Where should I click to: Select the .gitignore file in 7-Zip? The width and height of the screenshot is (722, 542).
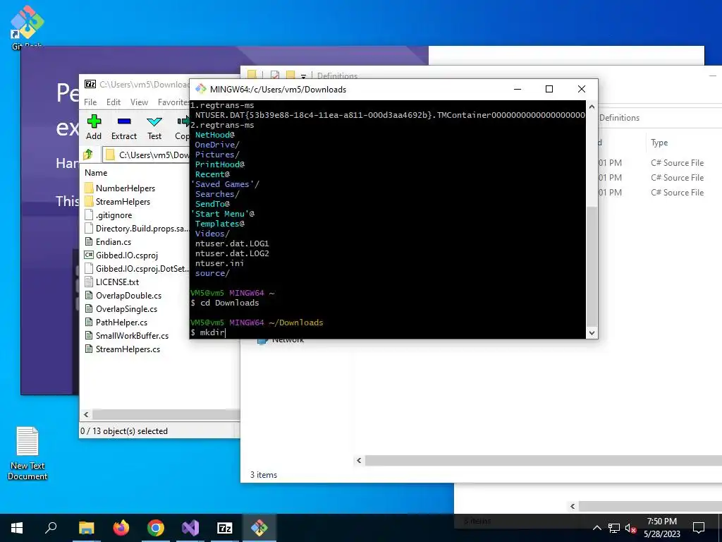point(114,215)
